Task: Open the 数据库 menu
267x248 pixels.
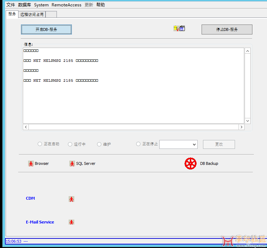Action: pos(25,5)
